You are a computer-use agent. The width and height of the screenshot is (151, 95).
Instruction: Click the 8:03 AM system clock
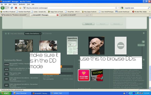click(146, 93)
